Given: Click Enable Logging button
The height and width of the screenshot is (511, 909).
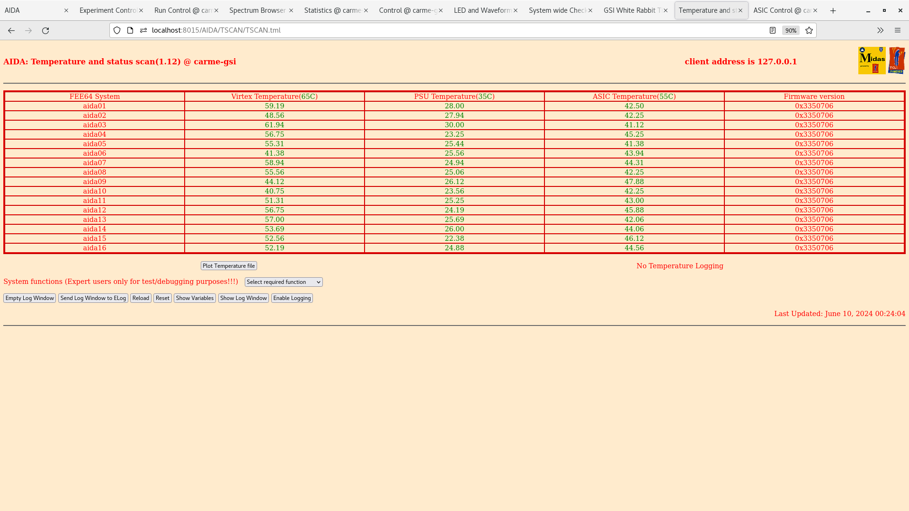Looking at the screenshot, I should coord(292,298).
